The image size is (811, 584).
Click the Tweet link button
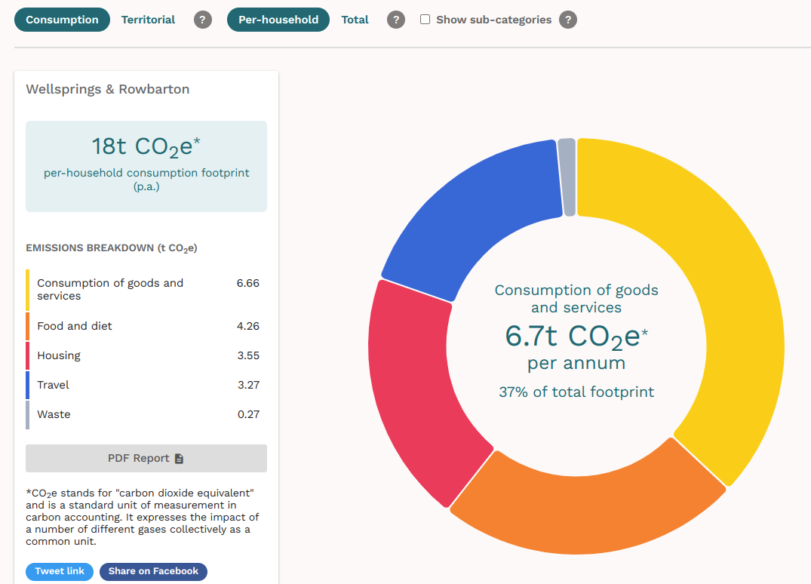(x=60, y=571)
